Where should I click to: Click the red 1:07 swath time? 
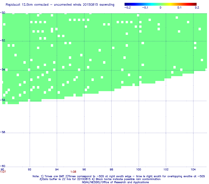click(x=3, y=172)
